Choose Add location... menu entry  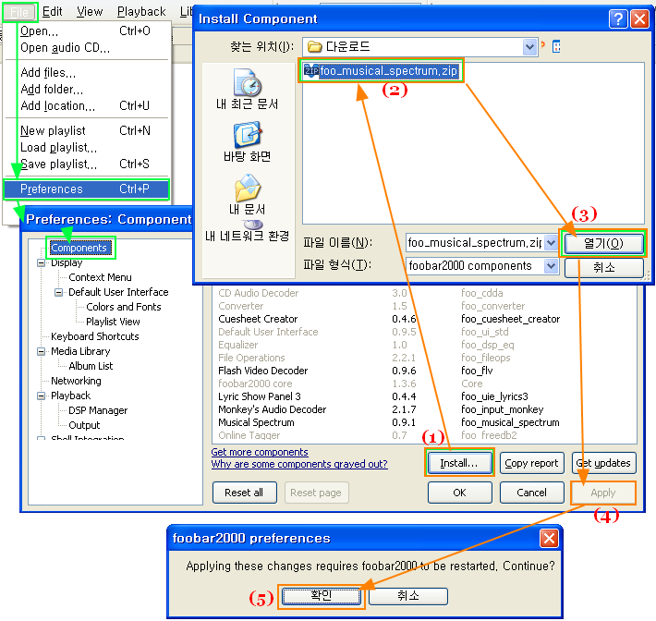(x=86, y=106)
